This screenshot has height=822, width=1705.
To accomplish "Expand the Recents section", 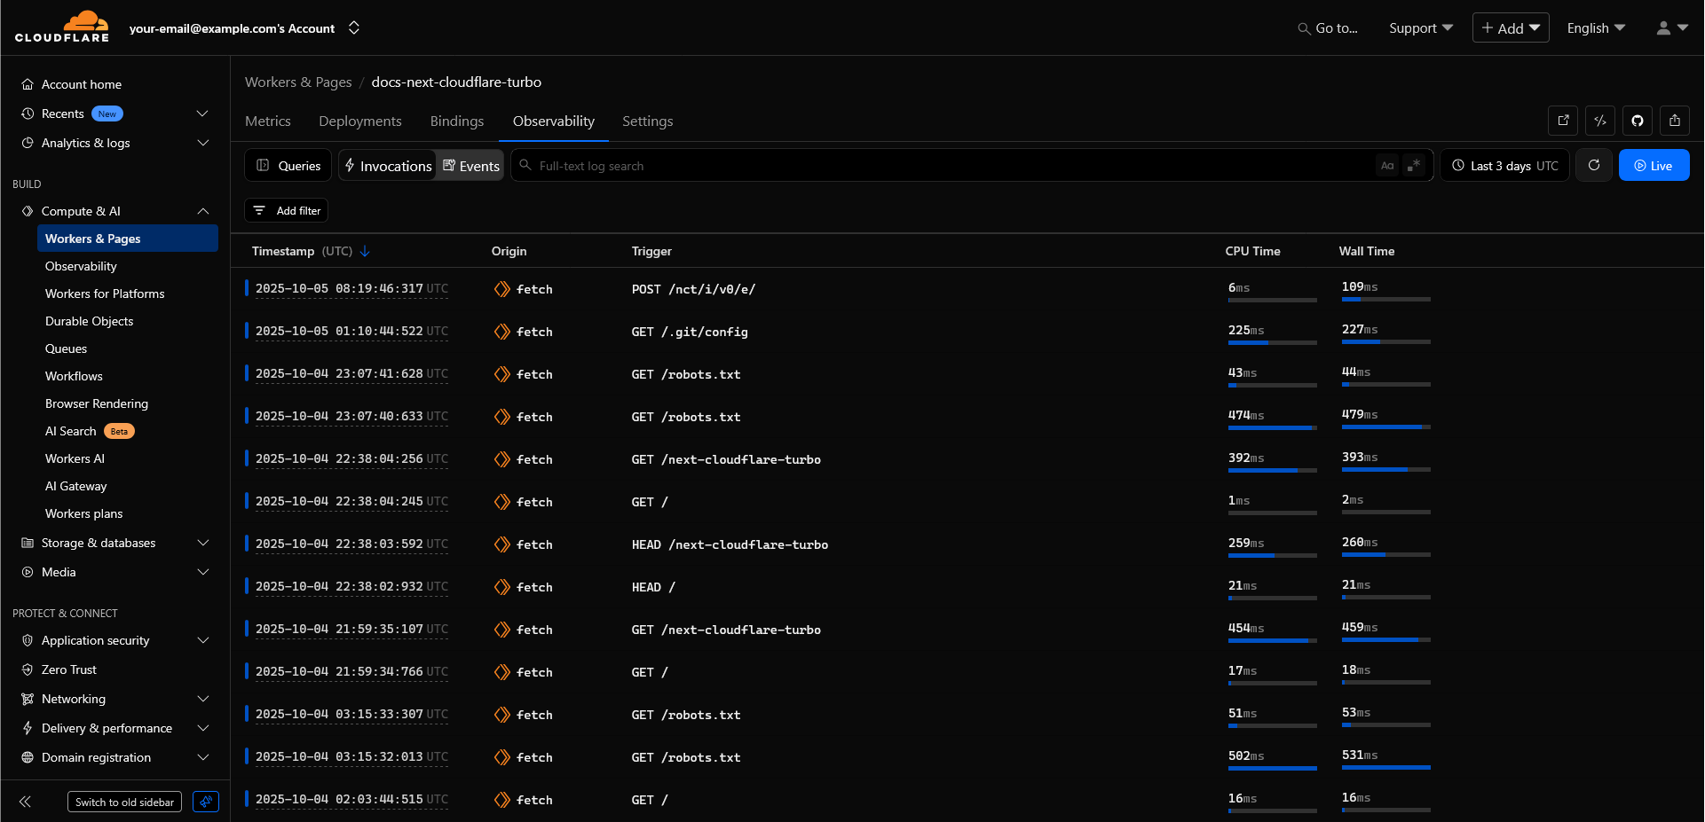I will [202, 114].
